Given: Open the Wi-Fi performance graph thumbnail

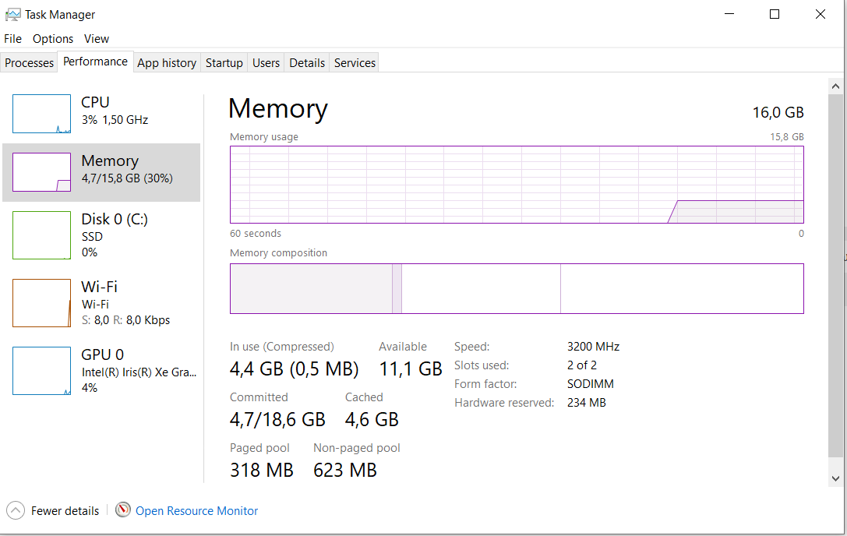Looking at the screenshot, I should 41,303.
